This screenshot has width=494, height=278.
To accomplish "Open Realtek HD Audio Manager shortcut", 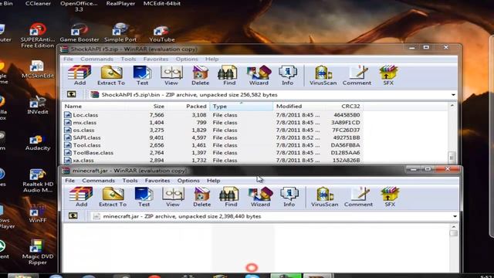I will click(x=38, y=181).
